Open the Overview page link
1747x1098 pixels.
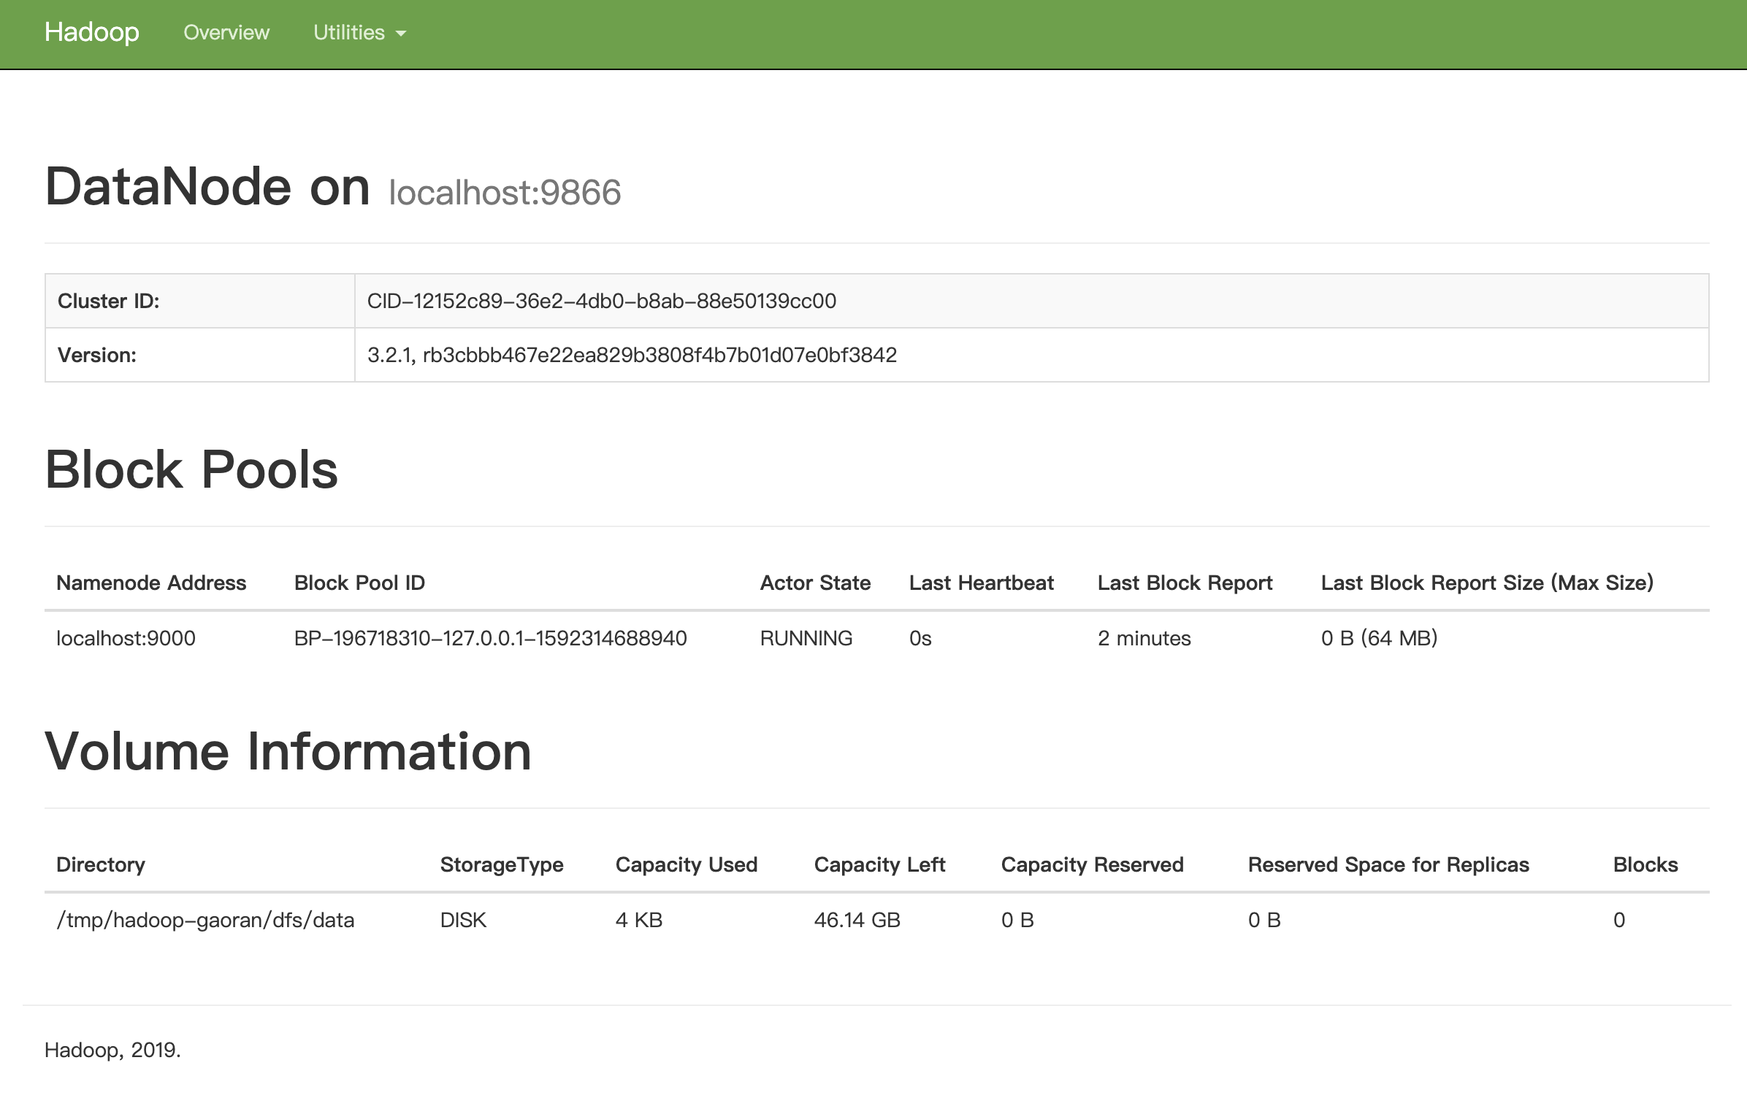pyautogui.click(x=226, y=33)
